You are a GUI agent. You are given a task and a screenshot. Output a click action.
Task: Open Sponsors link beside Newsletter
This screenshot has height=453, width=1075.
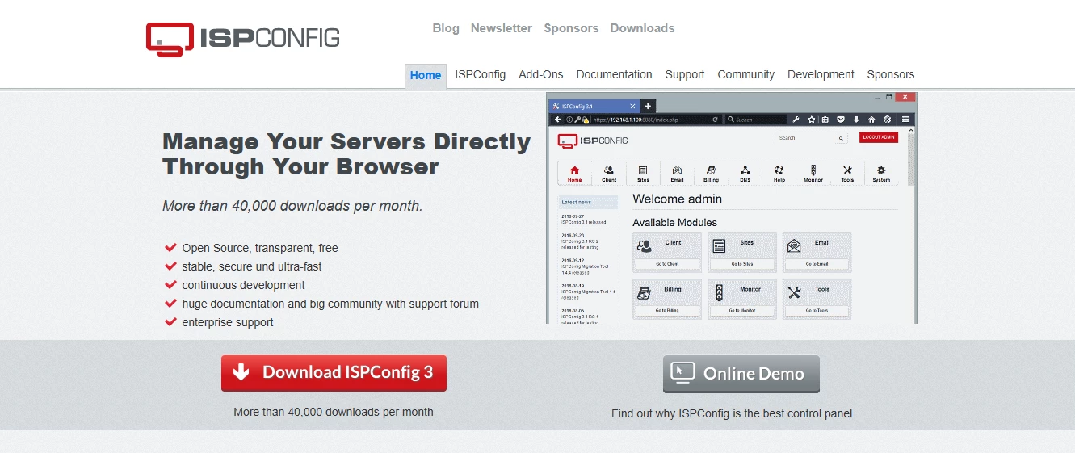click(571, 28)
